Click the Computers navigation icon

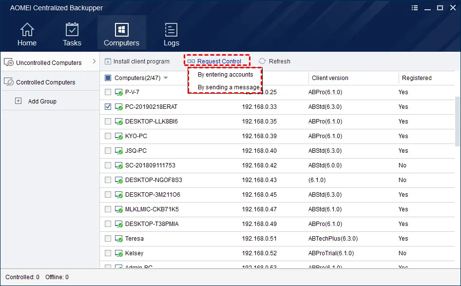coord(121,30)
